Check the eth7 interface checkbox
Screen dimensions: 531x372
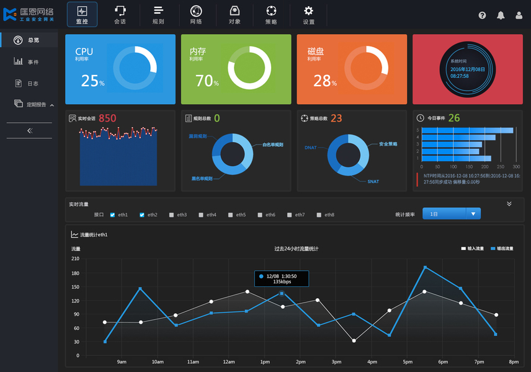pyautogui.click(x=289, y=215)
